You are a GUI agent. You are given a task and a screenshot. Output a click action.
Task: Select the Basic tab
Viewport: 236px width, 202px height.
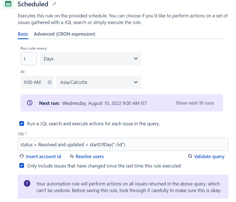click(23, 34)
